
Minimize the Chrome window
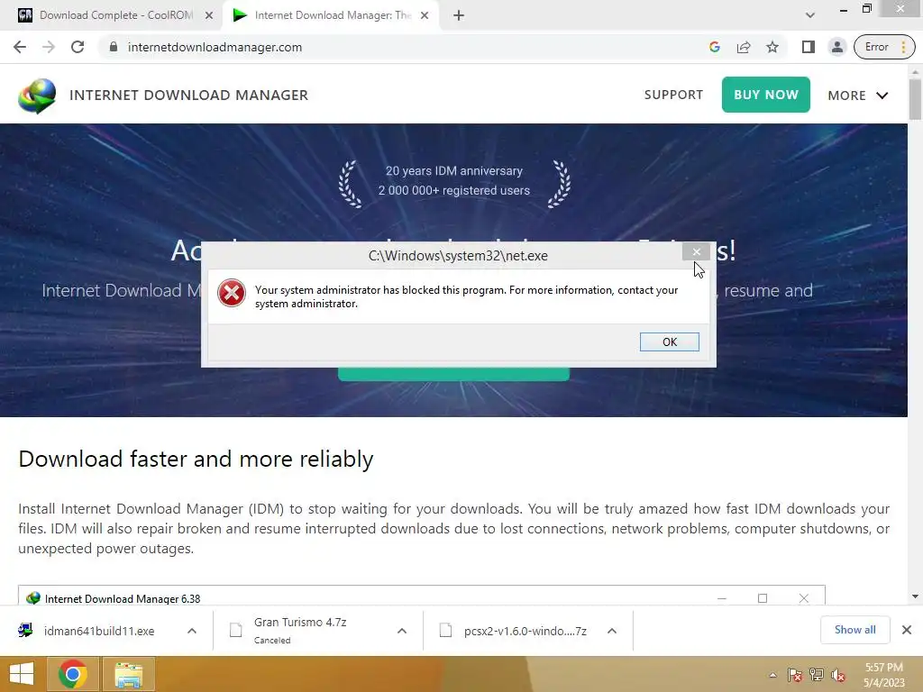[x=844, y=9]
